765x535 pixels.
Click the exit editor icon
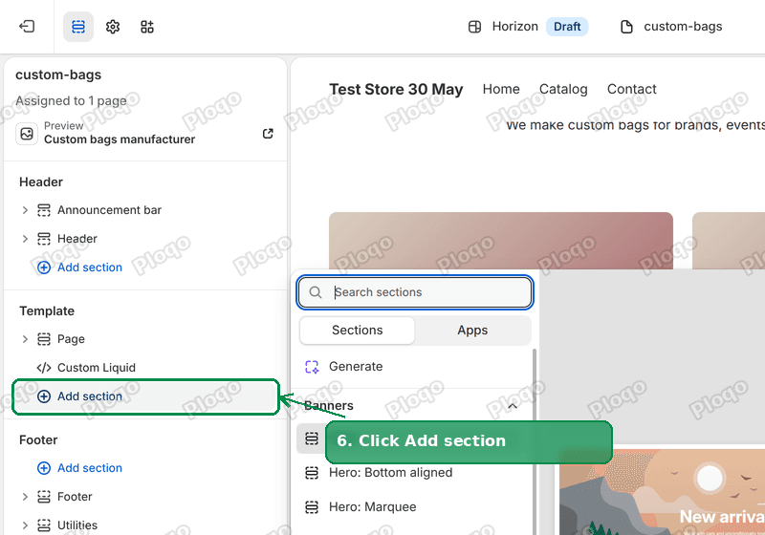pyautogui.click(x=27, y=27)
